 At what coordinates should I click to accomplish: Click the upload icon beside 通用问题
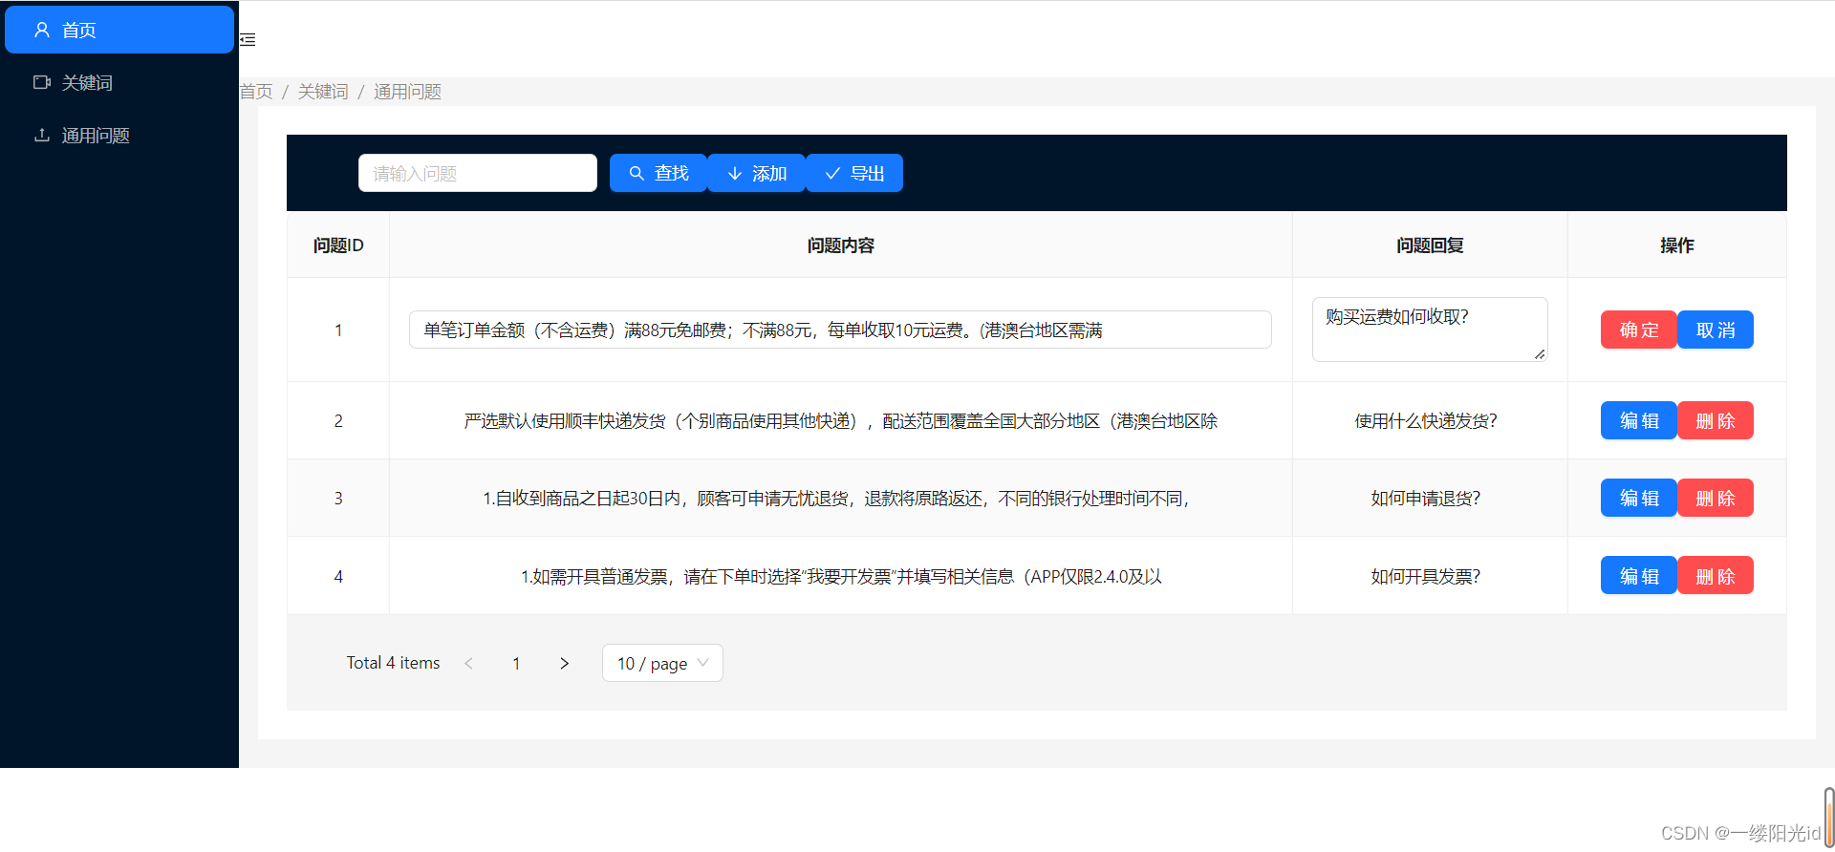[42, 135]
